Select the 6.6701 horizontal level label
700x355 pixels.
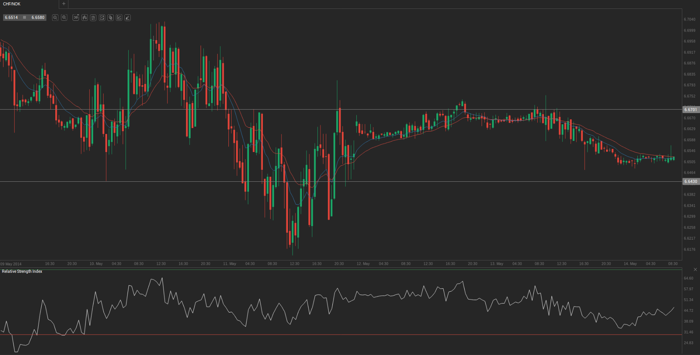(691, 110)
